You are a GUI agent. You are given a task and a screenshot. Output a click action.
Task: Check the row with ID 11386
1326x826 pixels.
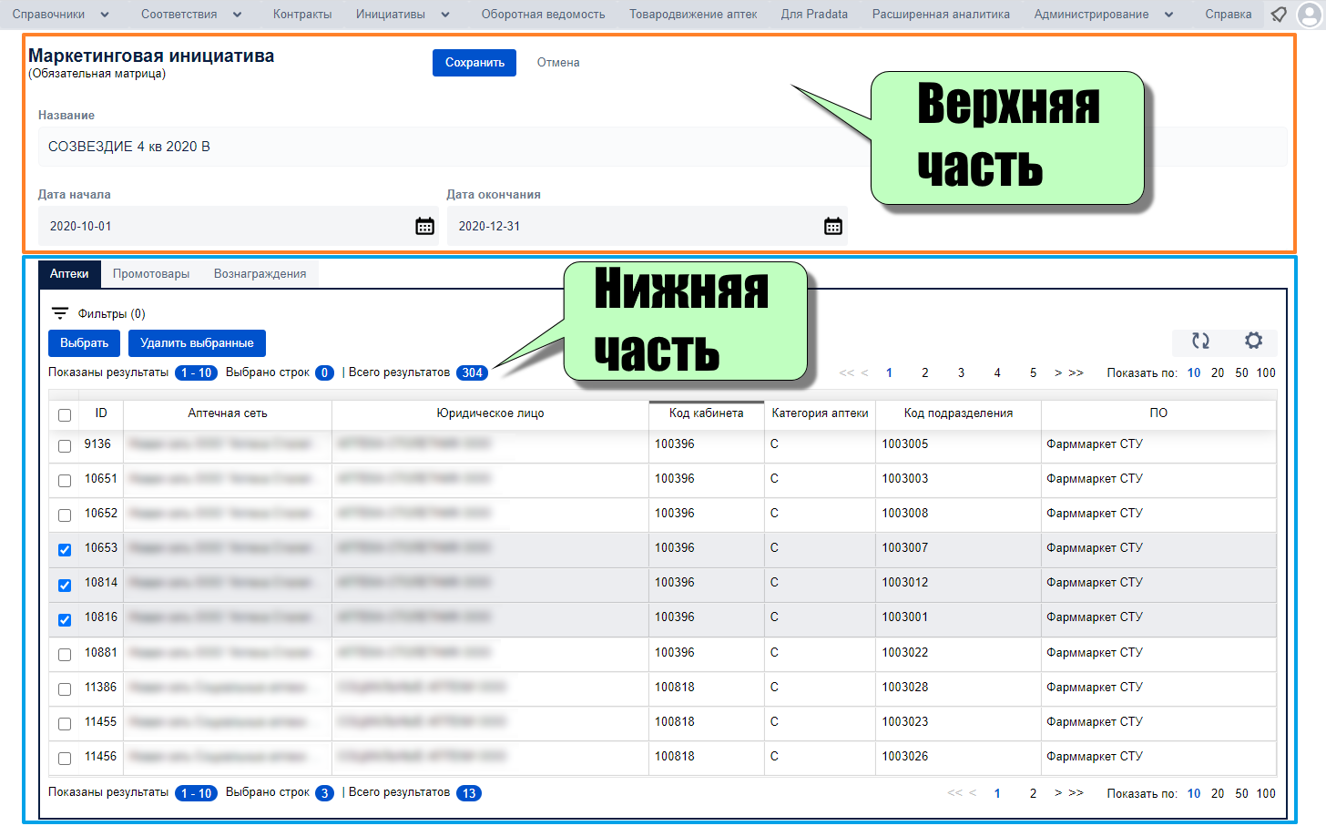pos(65,688)
